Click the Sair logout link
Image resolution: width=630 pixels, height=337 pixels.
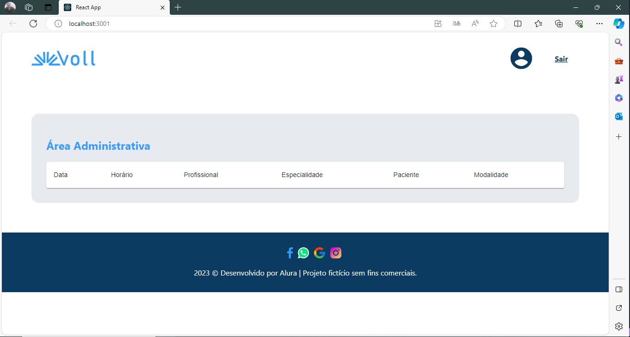pyautogui.click(x=561, y=59)
